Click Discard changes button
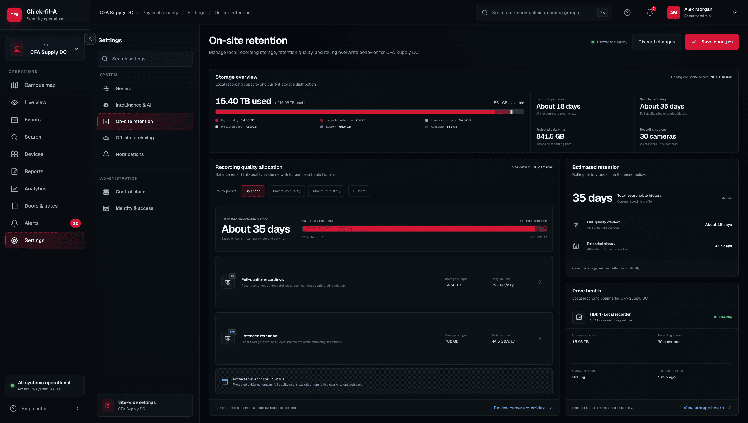The image size is (748, 423). click(656, 42)
